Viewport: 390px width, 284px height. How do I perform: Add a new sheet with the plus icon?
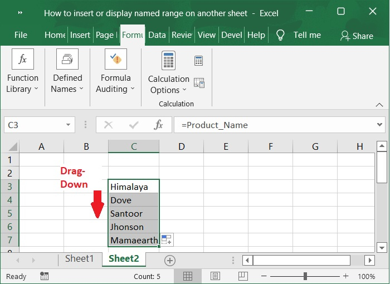(170, 260)
